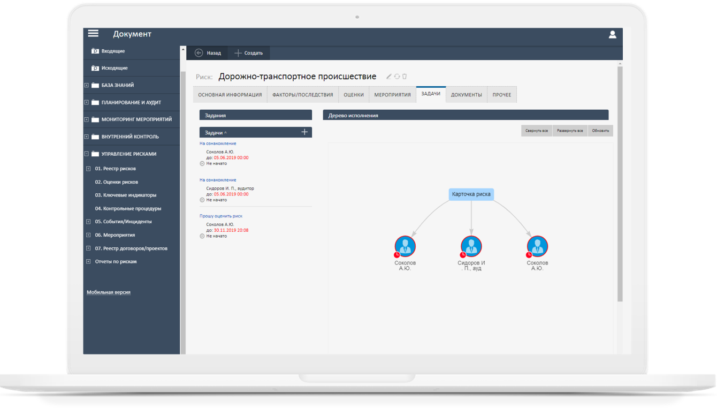Expand 05. События/Инциденты subtree

point(88,221)
